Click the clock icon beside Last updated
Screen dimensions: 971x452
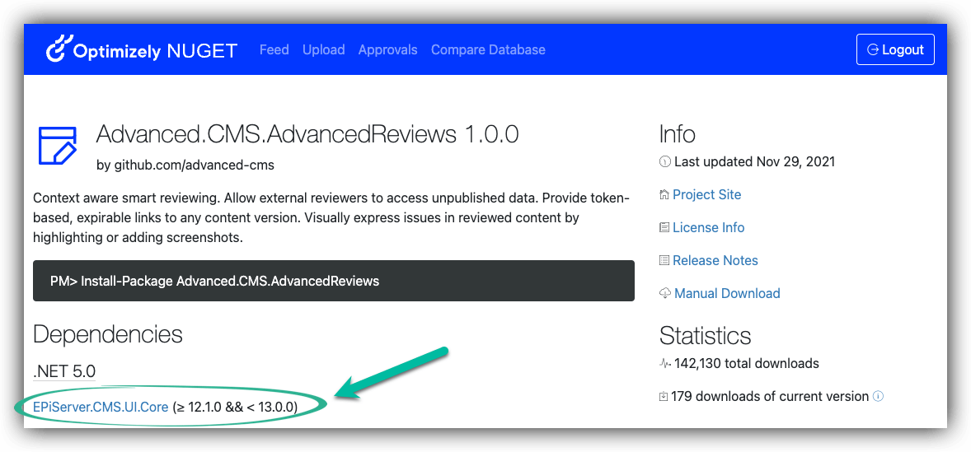point(665,162)
